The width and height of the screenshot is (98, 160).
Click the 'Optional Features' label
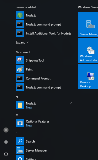click(x=38, y=121)
